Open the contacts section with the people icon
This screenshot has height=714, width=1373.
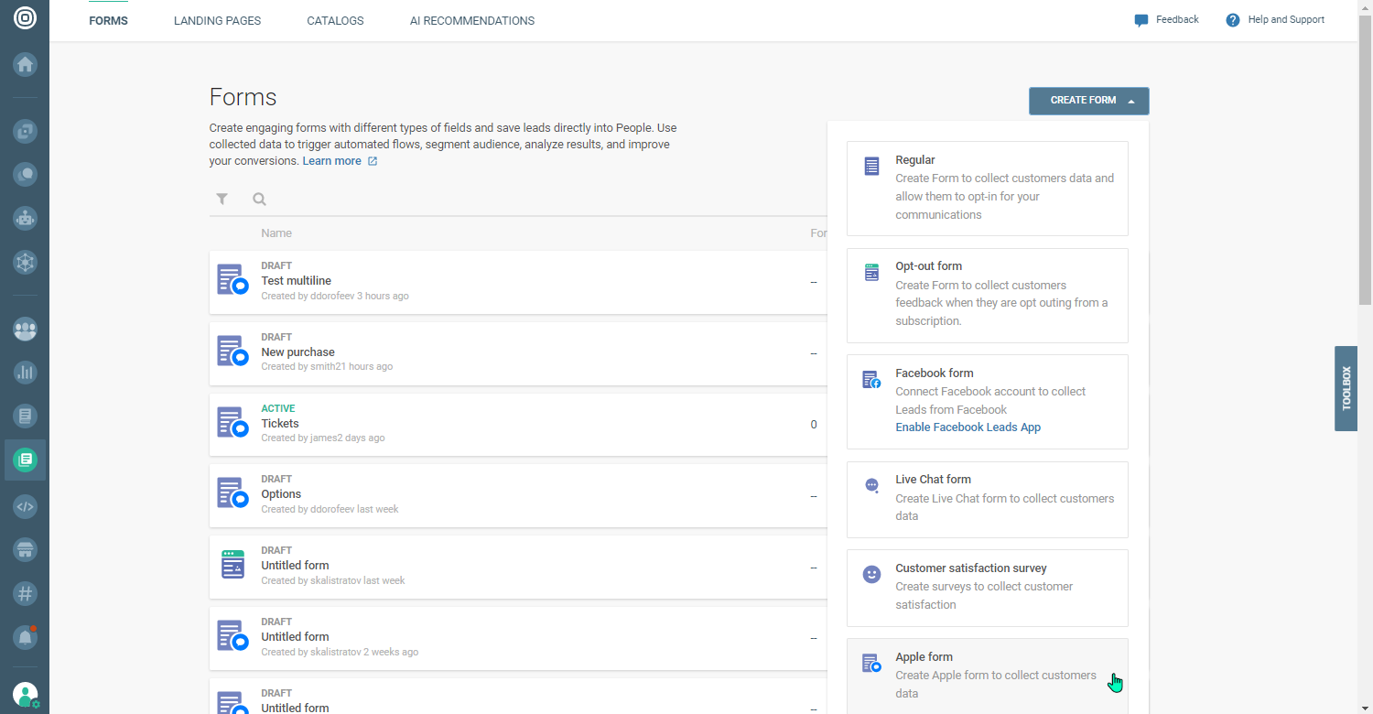click(x=25, y=329)
